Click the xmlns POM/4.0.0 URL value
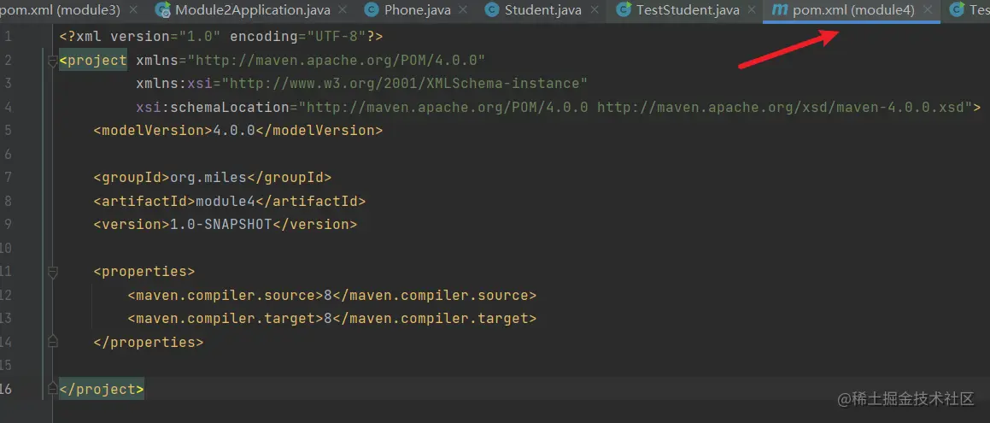Screen dimensions: 990x423 point(336,61)
